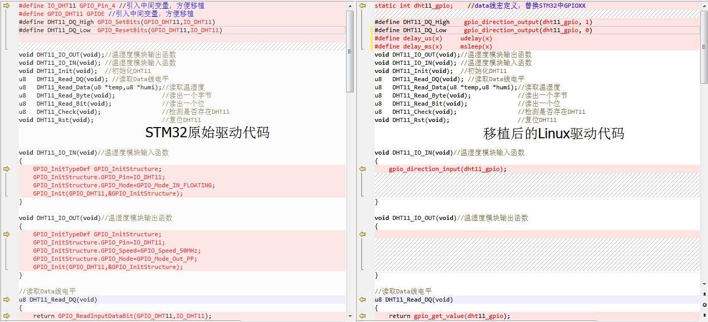Click right-pane copy arrow in empty DHT11_IO_OUT body

362,234
